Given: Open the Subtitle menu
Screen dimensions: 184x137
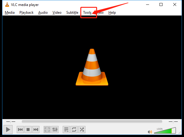Looking at the screenshot, I should (72, 13).
